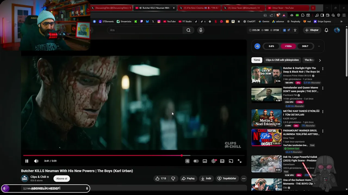Subscribe using the Abone ol button

click(62, 178)
